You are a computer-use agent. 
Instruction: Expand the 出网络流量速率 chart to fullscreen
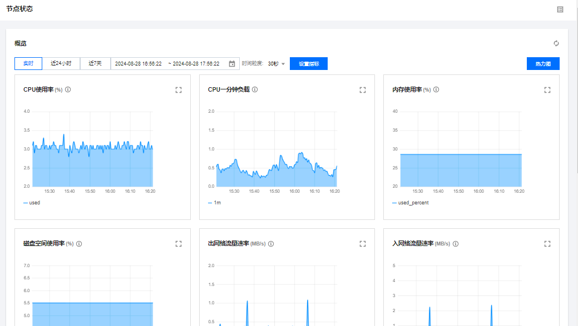pyautogui.click(x=363, y=244)
